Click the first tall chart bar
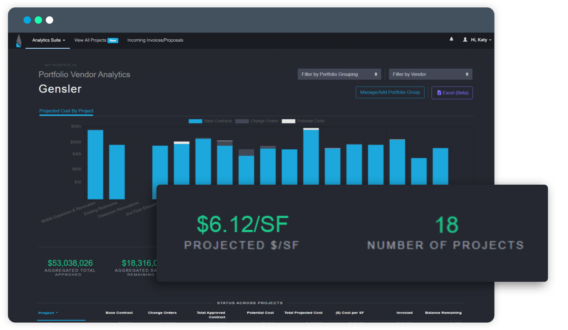The height and width of the screenshot is (330, 568). 95,164
